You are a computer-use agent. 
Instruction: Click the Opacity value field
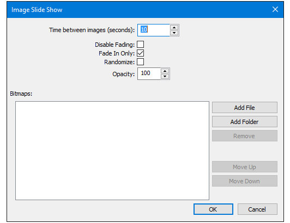149,73
